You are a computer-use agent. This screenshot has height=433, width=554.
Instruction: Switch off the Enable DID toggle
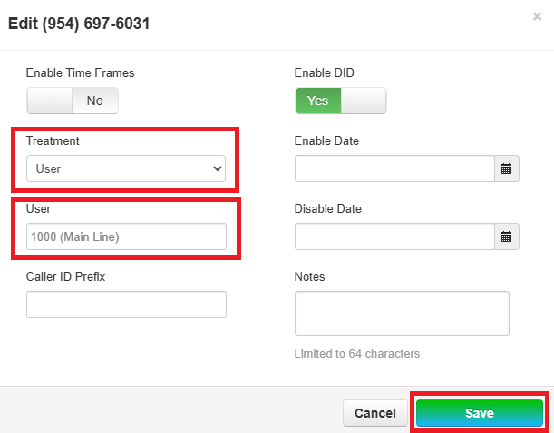(x=340, y=101)
